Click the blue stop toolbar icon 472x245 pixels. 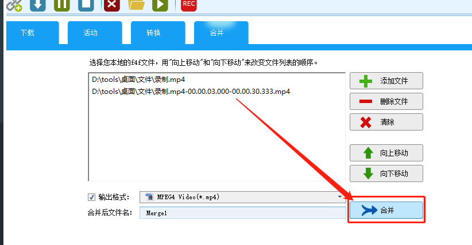pos(86,5)
